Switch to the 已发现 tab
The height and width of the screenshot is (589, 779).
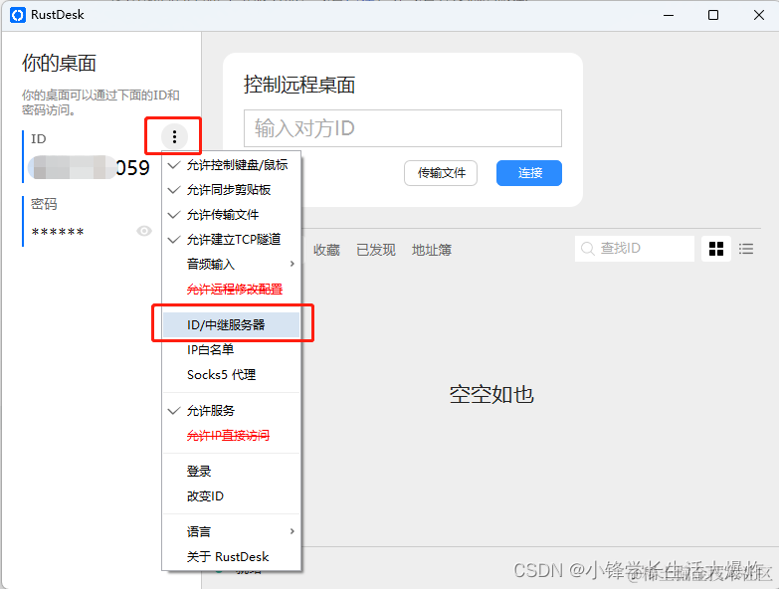[376, 250]
